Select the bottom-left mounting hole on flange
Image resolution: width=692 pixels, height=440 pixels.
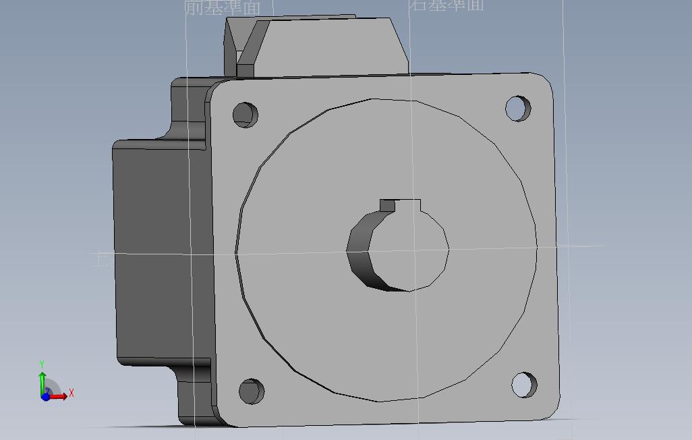point(252,391)
